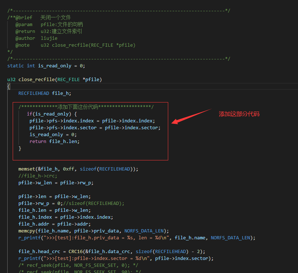
Task: Click the '@return u32:建立文件索引' comment line
Action: [x=49, y=31]
